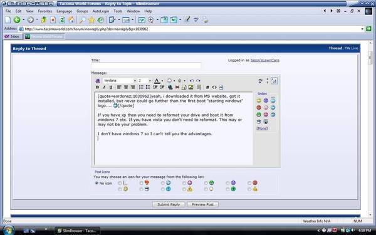Wrap selection in quote tags icon
This screenshot has height=235, width=376.
click(x=199, y=87)
